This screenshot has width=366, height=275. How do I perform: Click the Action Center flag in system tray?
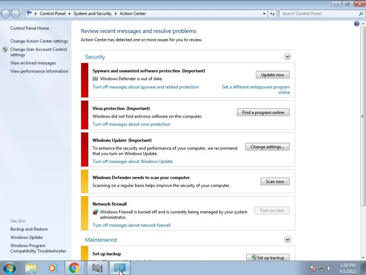[313, 268]
